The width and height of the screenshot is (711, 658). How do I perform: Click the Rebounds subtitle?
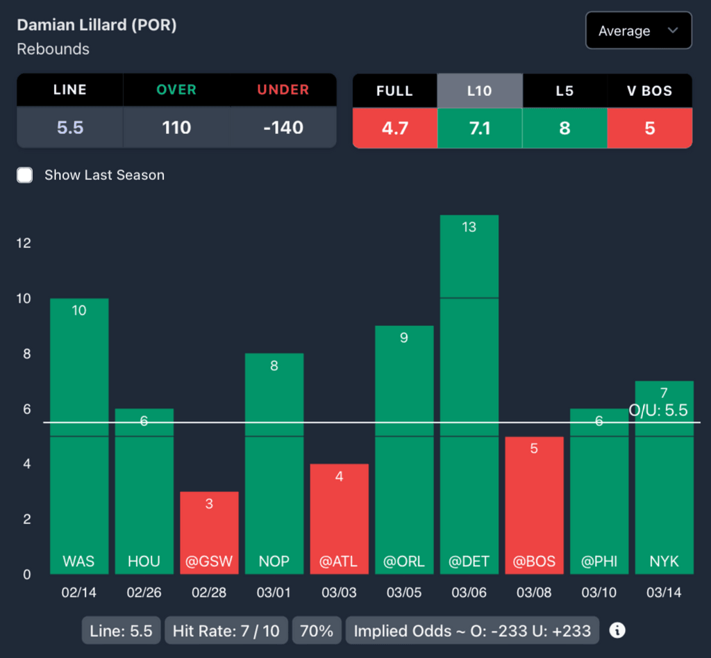pos(53,49)
